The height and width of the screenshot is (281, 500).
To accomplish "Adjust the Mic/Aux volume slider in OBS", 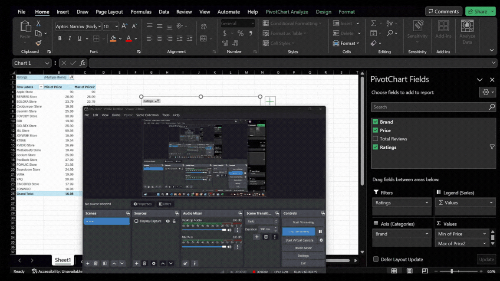I will pyautogui.click(x=204, y=247).
